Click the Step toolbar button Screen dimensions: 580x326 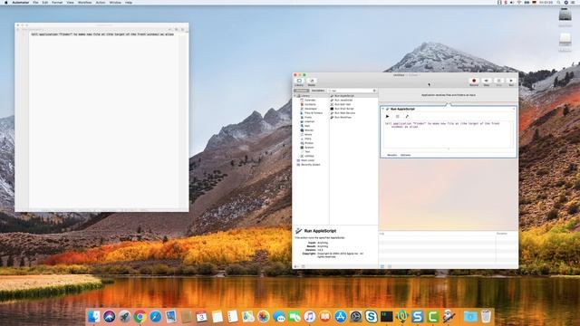(487, 81)
